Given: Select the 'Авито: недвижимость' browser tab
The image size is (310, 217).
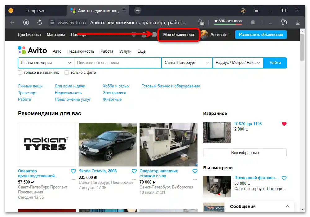Looking at the screenshot, I should click(x=98, y=11).
